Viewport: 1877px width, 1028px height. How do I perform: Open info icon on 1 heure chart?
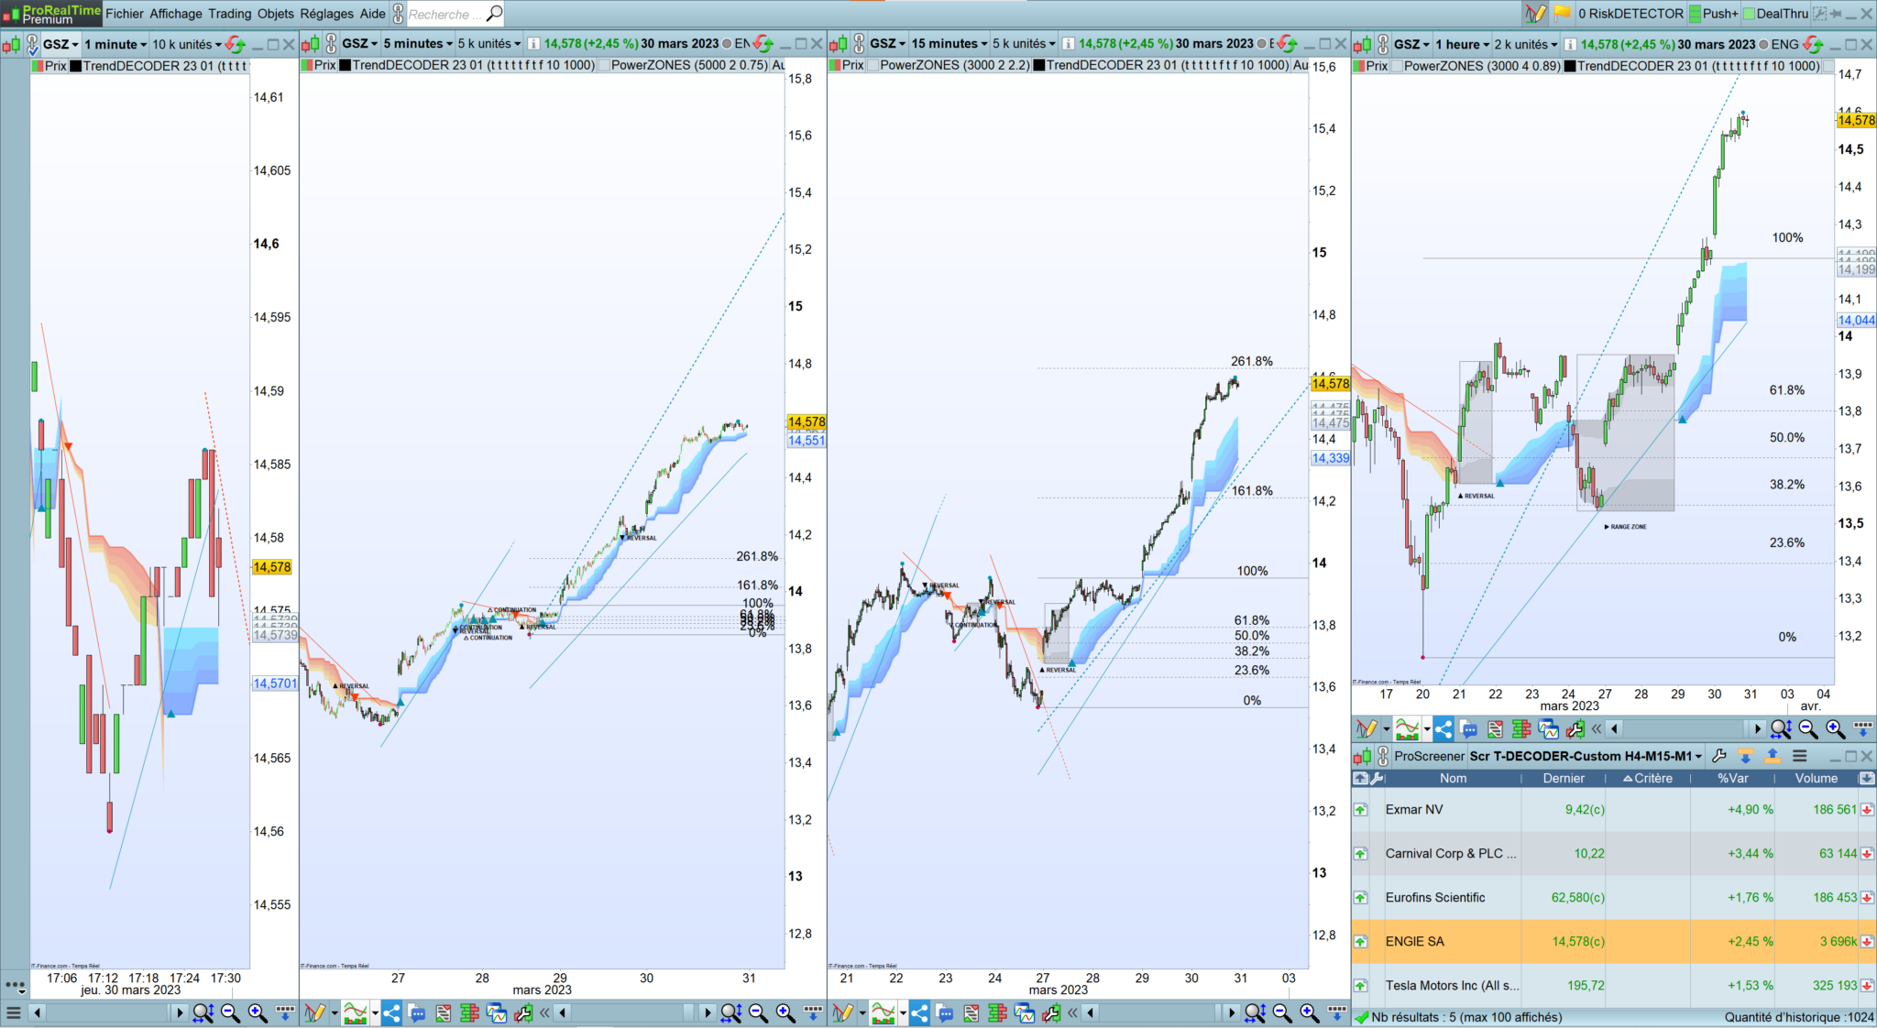pos(1570,44)
